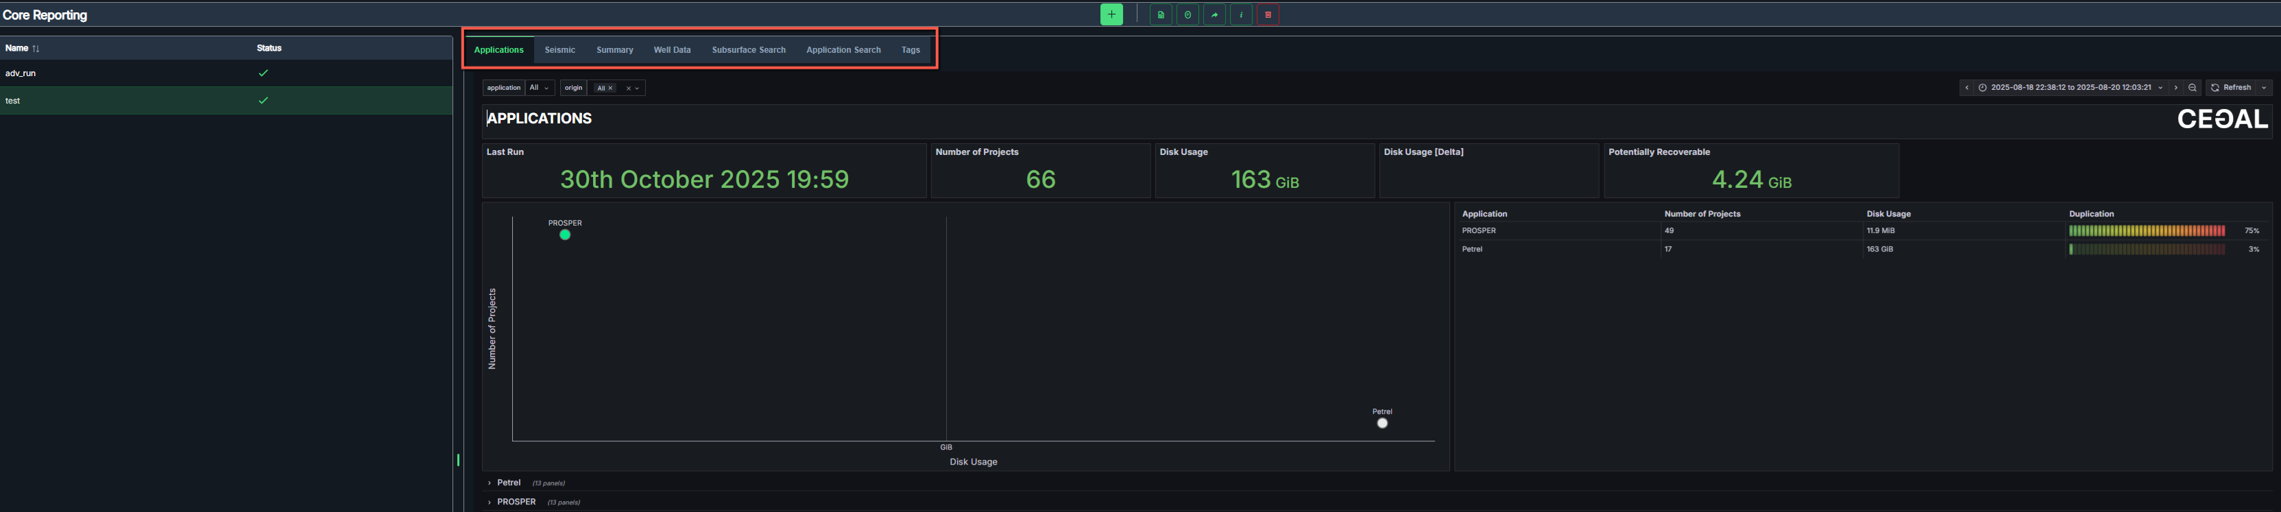Open the Well Data tab
Screen dimensions: 2281x512
(671, 49)
